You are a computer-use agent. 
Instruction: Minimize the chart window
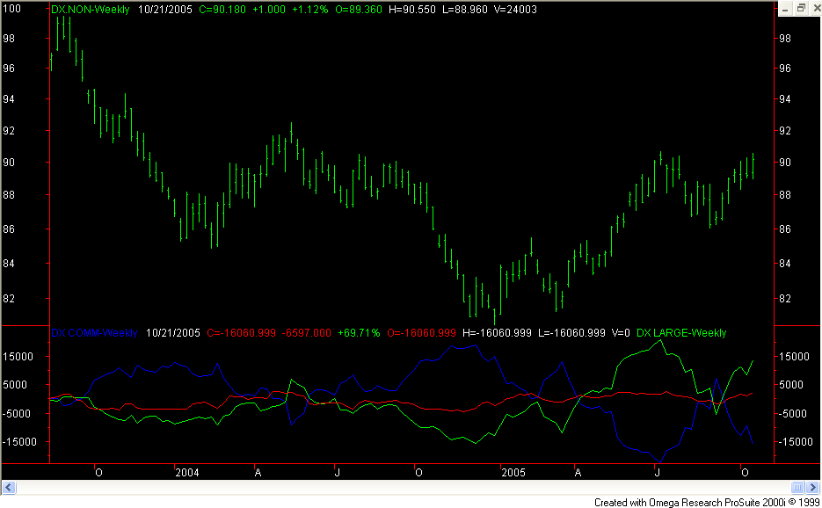[785, 9]
